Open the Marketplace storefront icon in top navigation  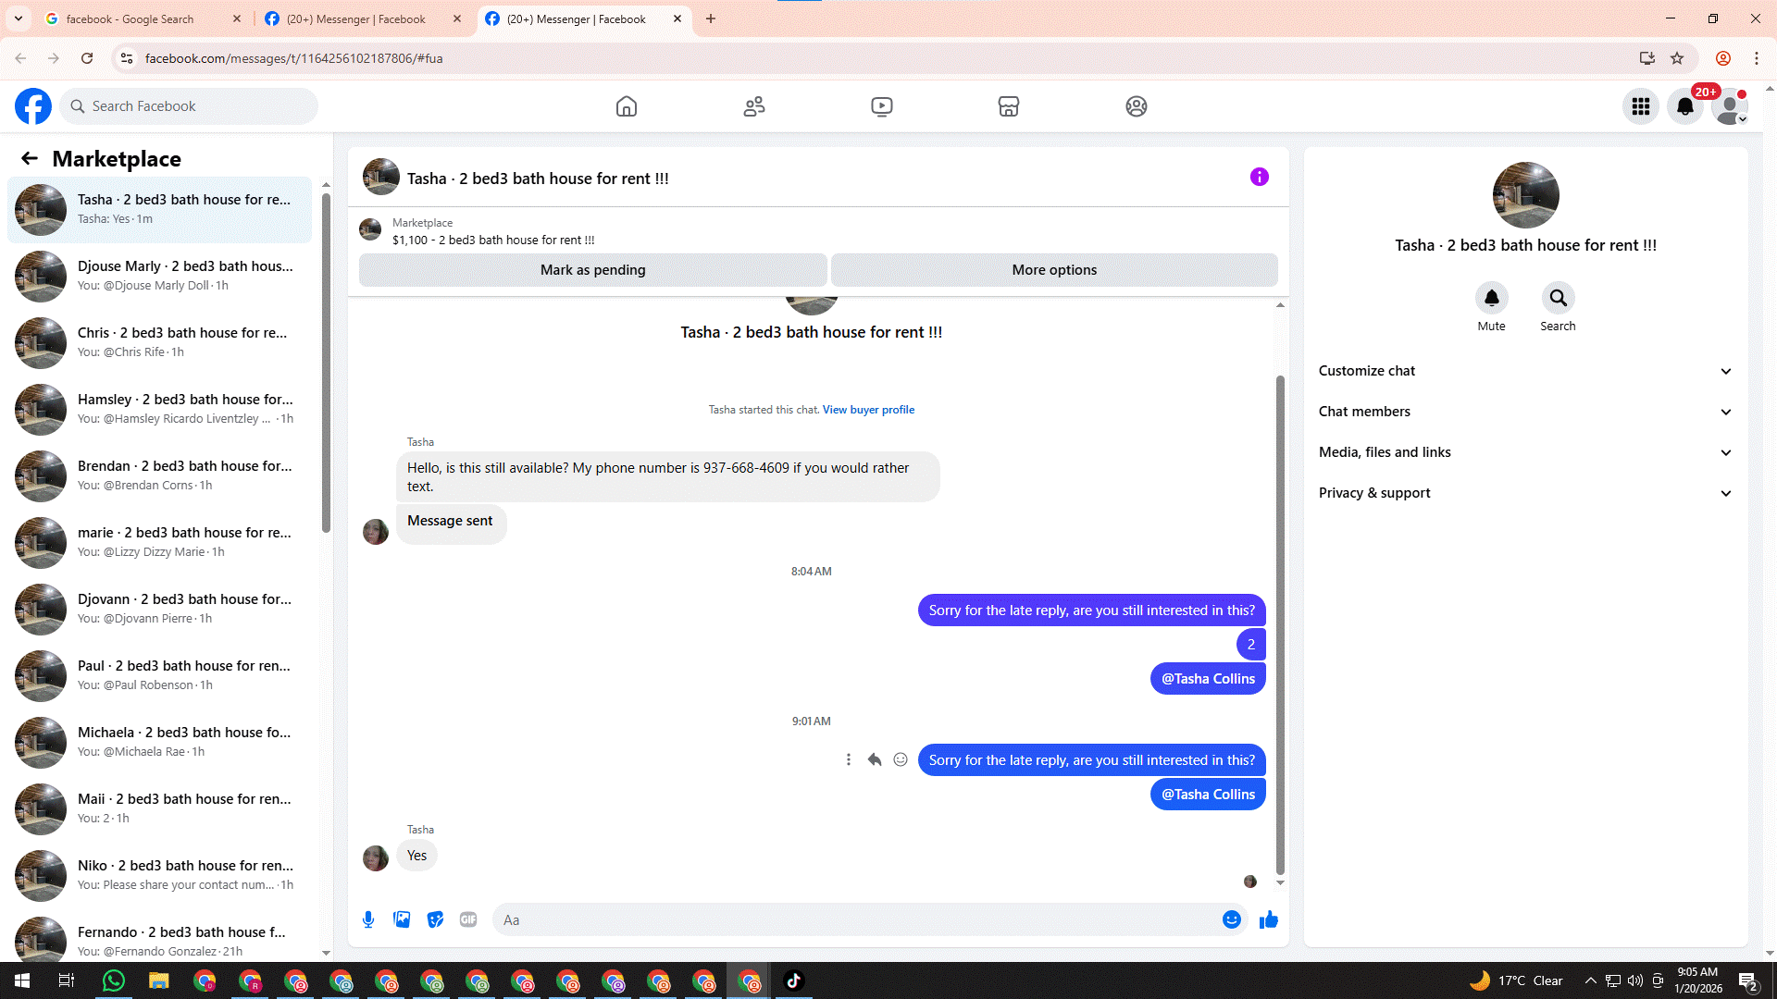tap(1009, 106)
